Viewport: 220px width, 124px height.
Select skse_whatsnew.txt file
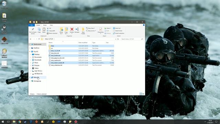[81, 65]
